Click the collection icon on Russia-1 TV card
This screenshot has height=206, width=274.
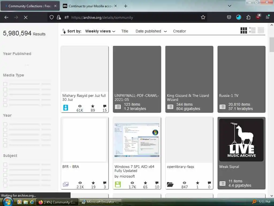tap(222, 107)
